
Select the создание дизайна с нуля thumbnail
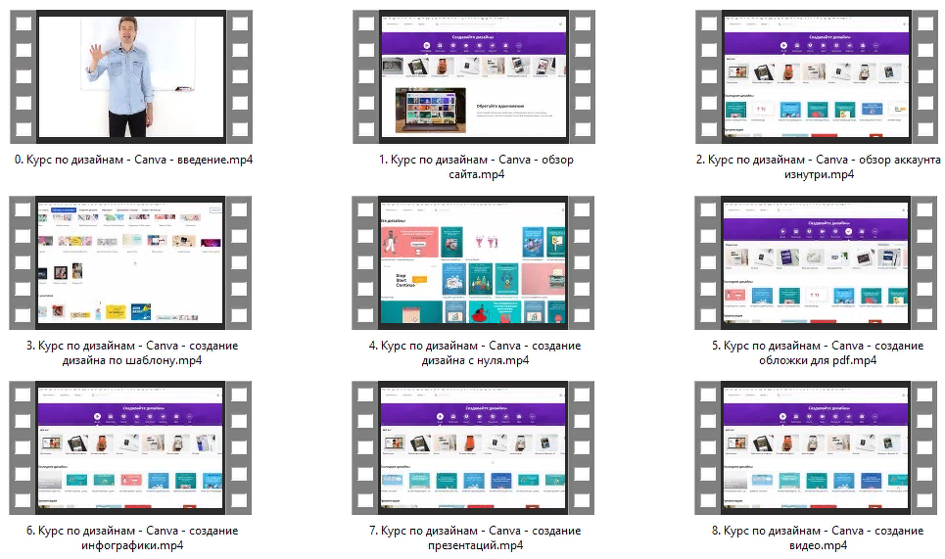[473, 264]
